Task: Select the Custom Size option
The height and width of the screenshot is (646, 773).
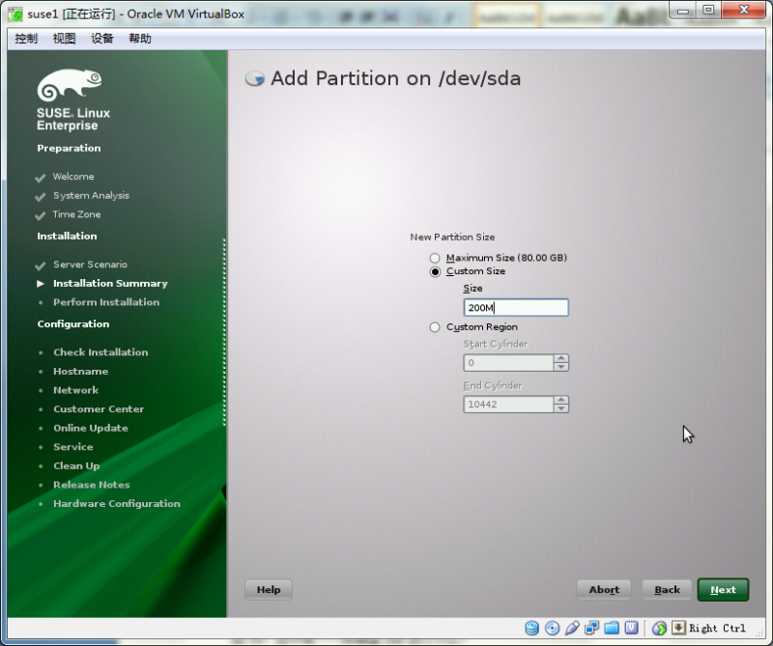Action: click(x=435, y=271)
